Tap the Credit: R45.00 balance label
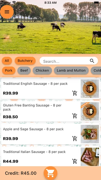Viewport: 101px width, 180px height. (x=21, y=173)
